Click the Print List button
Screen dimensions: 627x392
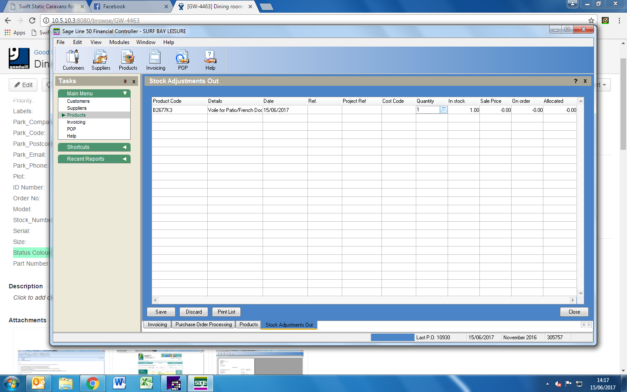226,312
